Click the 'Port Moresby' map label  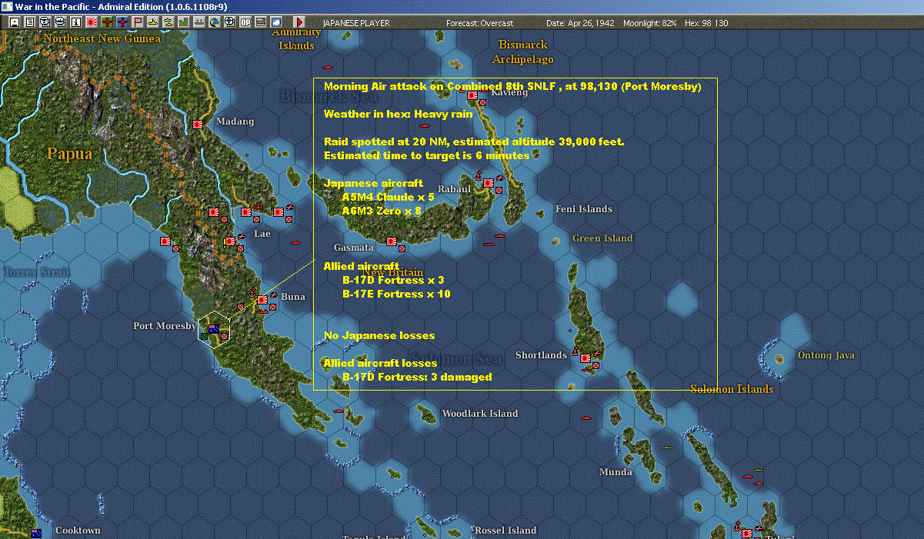165,326
